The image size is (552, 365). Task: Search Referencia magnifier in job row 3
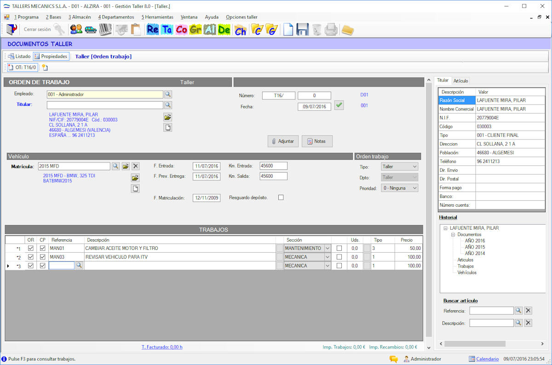(x=79, y=266)
